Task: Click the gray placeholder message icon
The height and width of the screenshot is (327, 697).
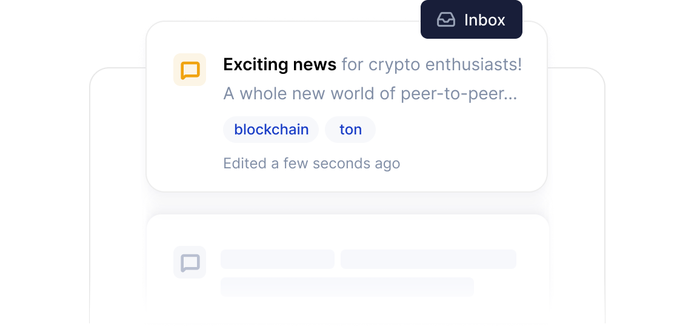Action: point(190,262)
